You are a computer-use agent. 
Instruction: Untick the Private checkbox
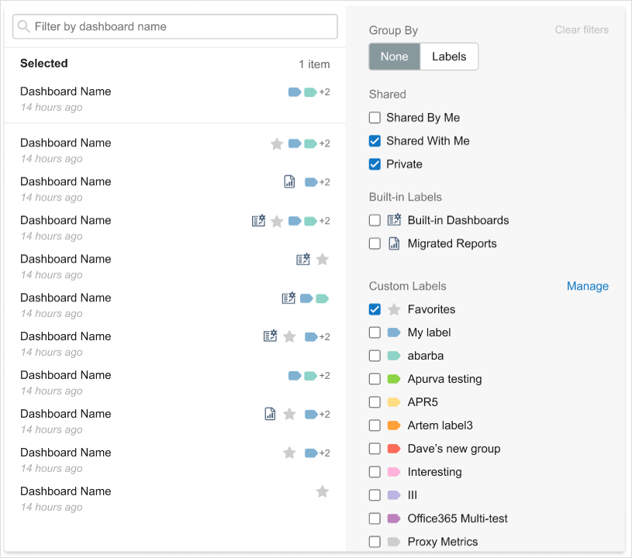pos(375,164)
